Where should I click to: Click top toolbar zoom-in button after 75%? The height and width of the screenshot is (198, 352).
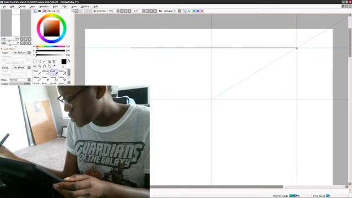pos(126,11)
